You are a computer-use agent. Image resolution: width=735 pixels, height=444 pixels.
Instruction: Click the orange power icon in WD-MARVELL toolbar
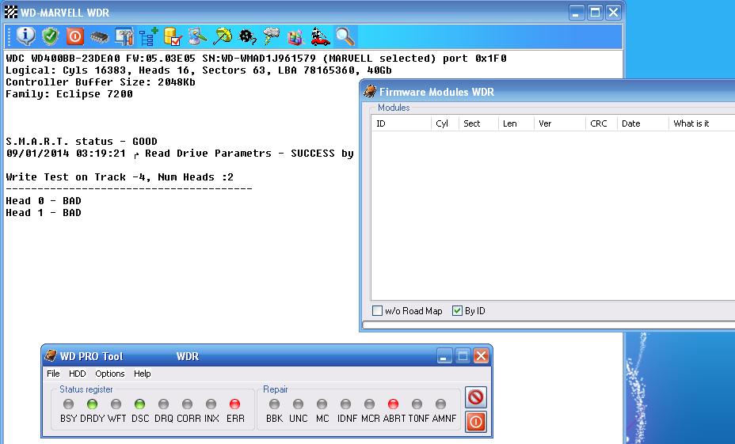tap(74, 36)
